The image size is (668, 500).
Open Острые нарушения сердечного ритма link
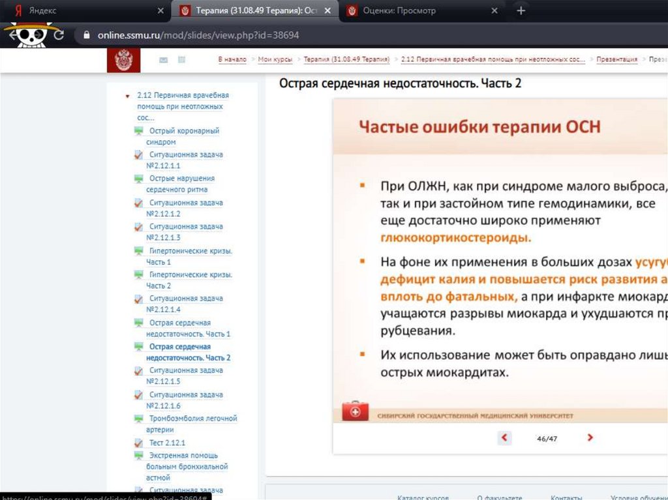(181, 184)
